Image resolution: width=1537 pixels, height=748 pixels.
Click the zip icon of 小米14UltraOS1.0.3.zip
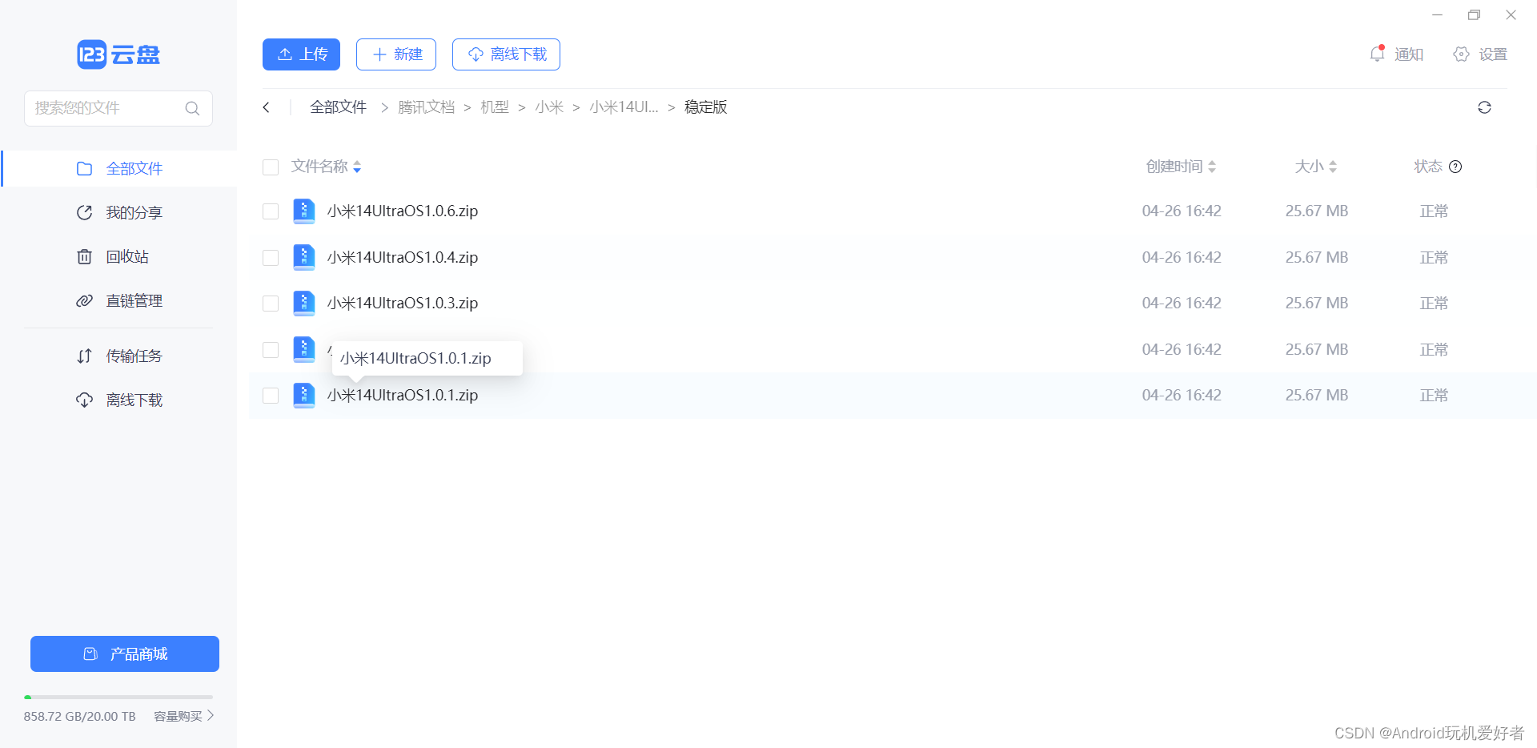pos(303,303)
